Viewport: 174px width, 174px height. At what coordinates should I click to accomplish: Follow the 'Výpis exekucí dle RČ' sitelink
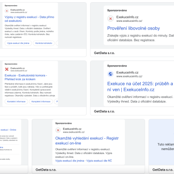pyautogui.click(x=99, y=161)
